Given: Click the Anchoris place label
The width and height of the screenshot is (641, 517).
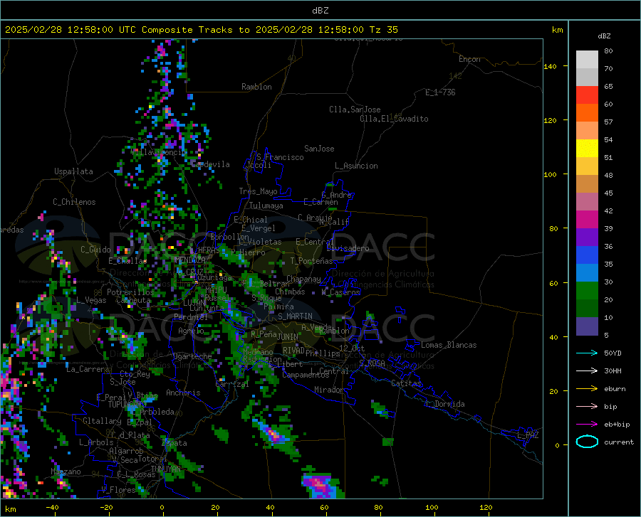Looking at the screenshot, I should (183, 393).
